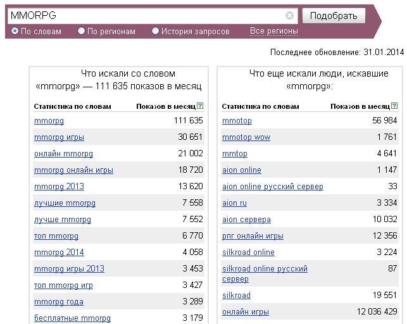Image resolution: width=407 pixels, height=324 pixels.
Task: Open 'aion online русский сервер' link
Action: click(x=273, y=187)
